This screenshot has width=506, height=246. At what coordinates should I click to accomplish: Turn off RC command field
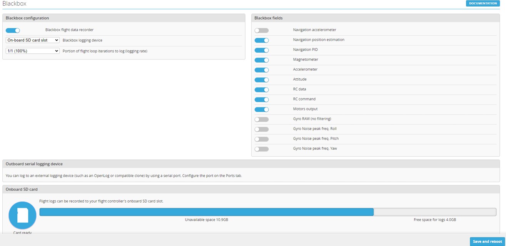point(262,99)
